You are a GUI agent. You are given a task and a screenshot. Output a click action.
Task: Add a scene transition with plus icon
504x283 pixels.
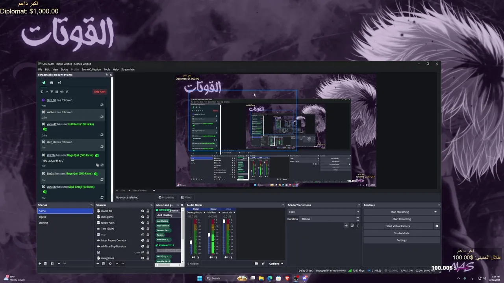[346, 225]
